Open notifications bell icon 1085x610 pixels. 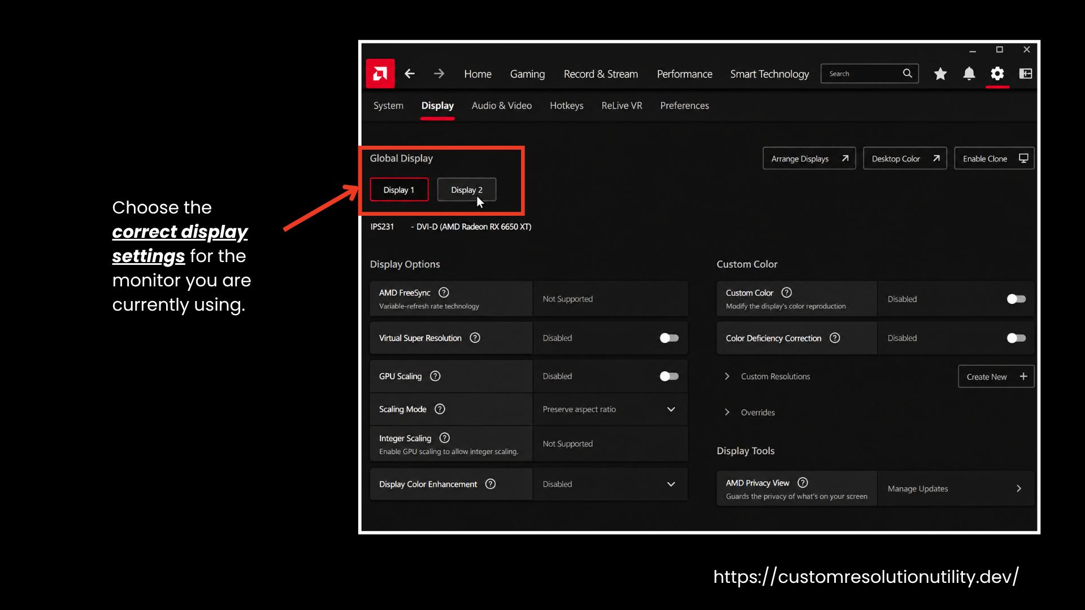[x=969, y=73]
